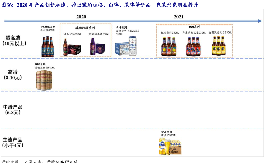
Task: Select the BGM 印度淡色艾尔 bottles image
Action: [193, 46]
